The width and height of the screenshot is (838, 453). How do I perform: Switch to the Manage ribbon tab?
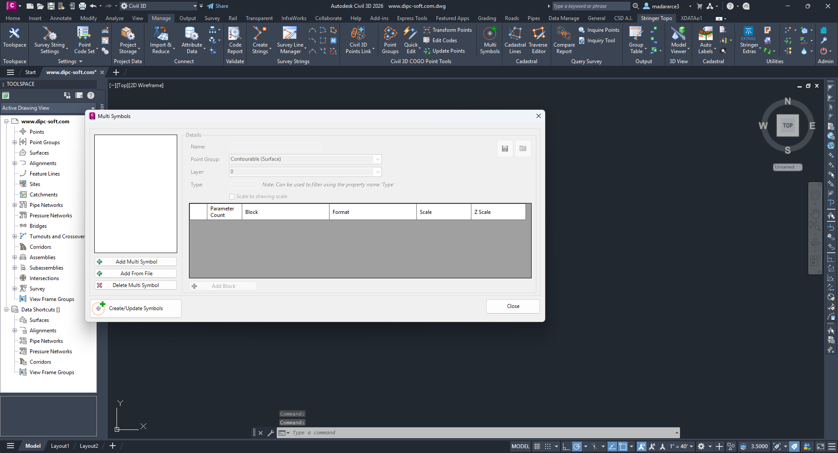pos(161,18)
